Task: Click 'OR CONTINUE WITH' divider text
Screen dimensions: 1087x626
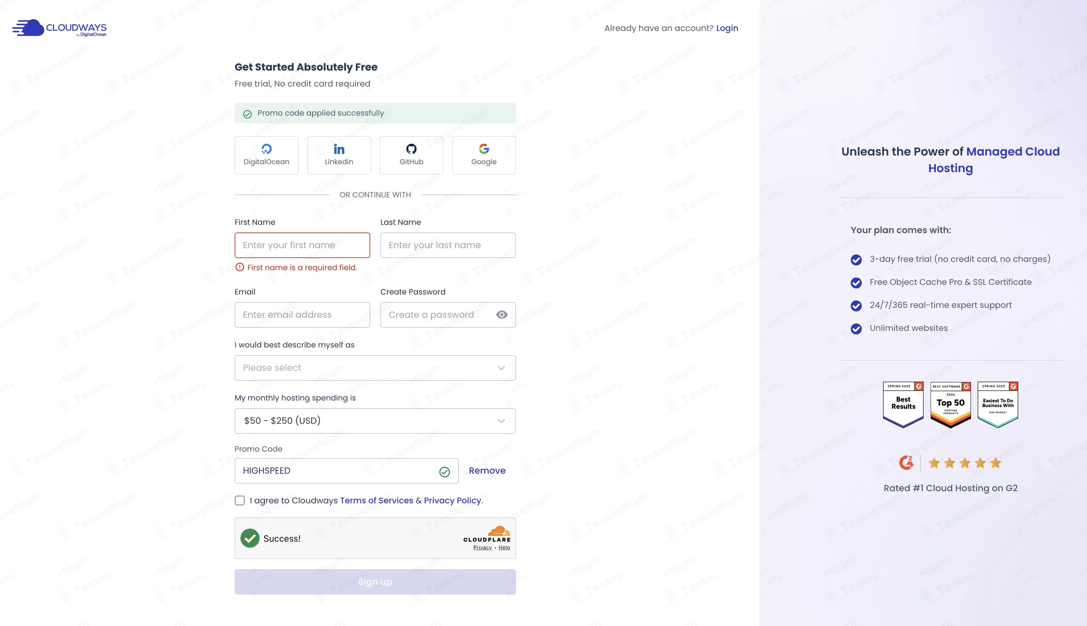Action: tap(375, 195)
